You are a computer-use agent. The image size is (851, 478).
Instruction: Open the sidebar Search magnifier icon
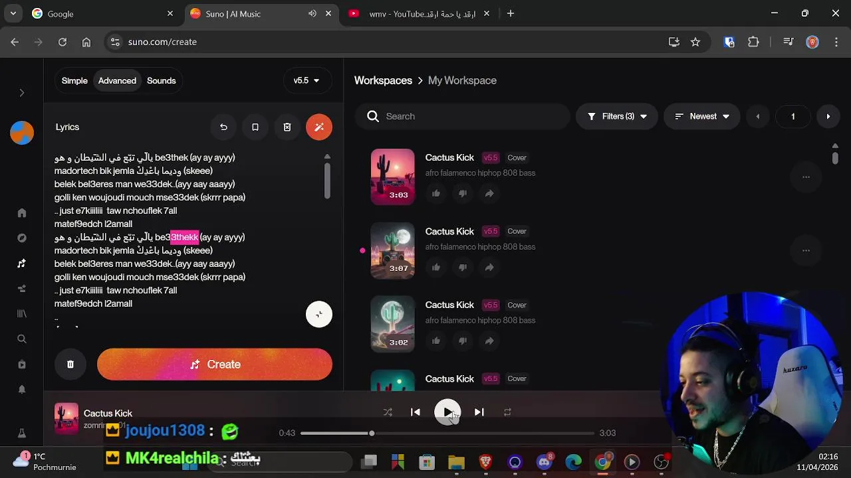(22, 339)
